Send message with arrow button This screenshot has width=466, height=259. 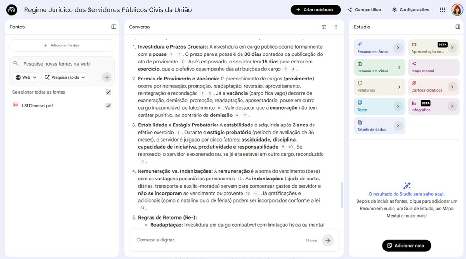point(328,240)
